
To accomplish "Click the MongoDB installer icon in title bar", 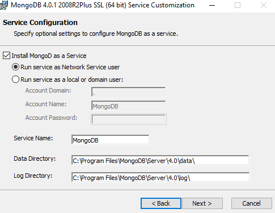I will click(x=3, y=5).
